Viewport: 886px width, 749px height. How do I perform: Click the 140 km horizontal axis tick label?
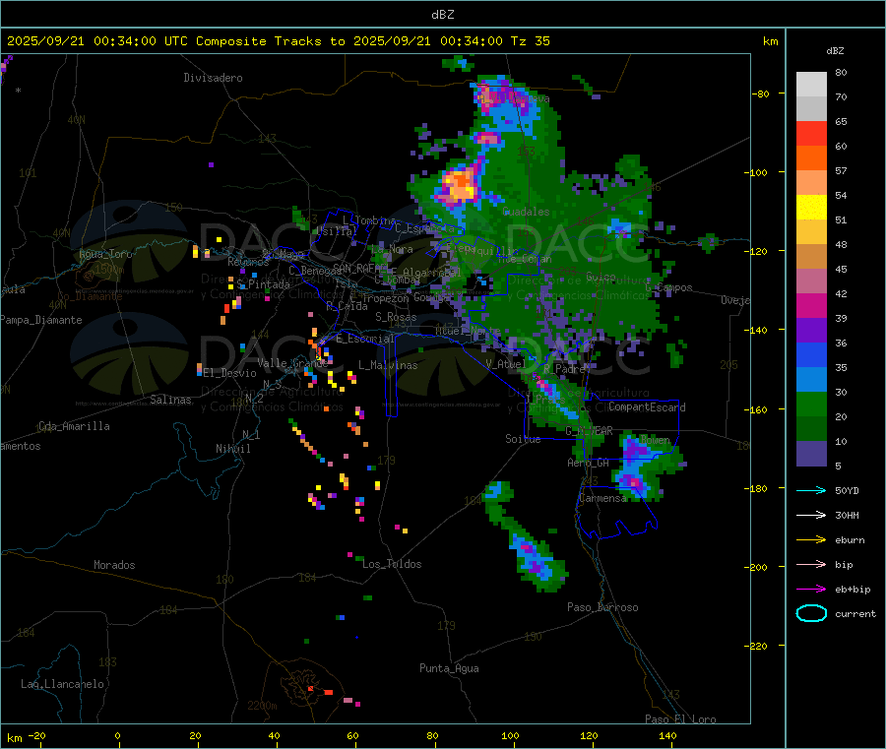pos(667,736)
